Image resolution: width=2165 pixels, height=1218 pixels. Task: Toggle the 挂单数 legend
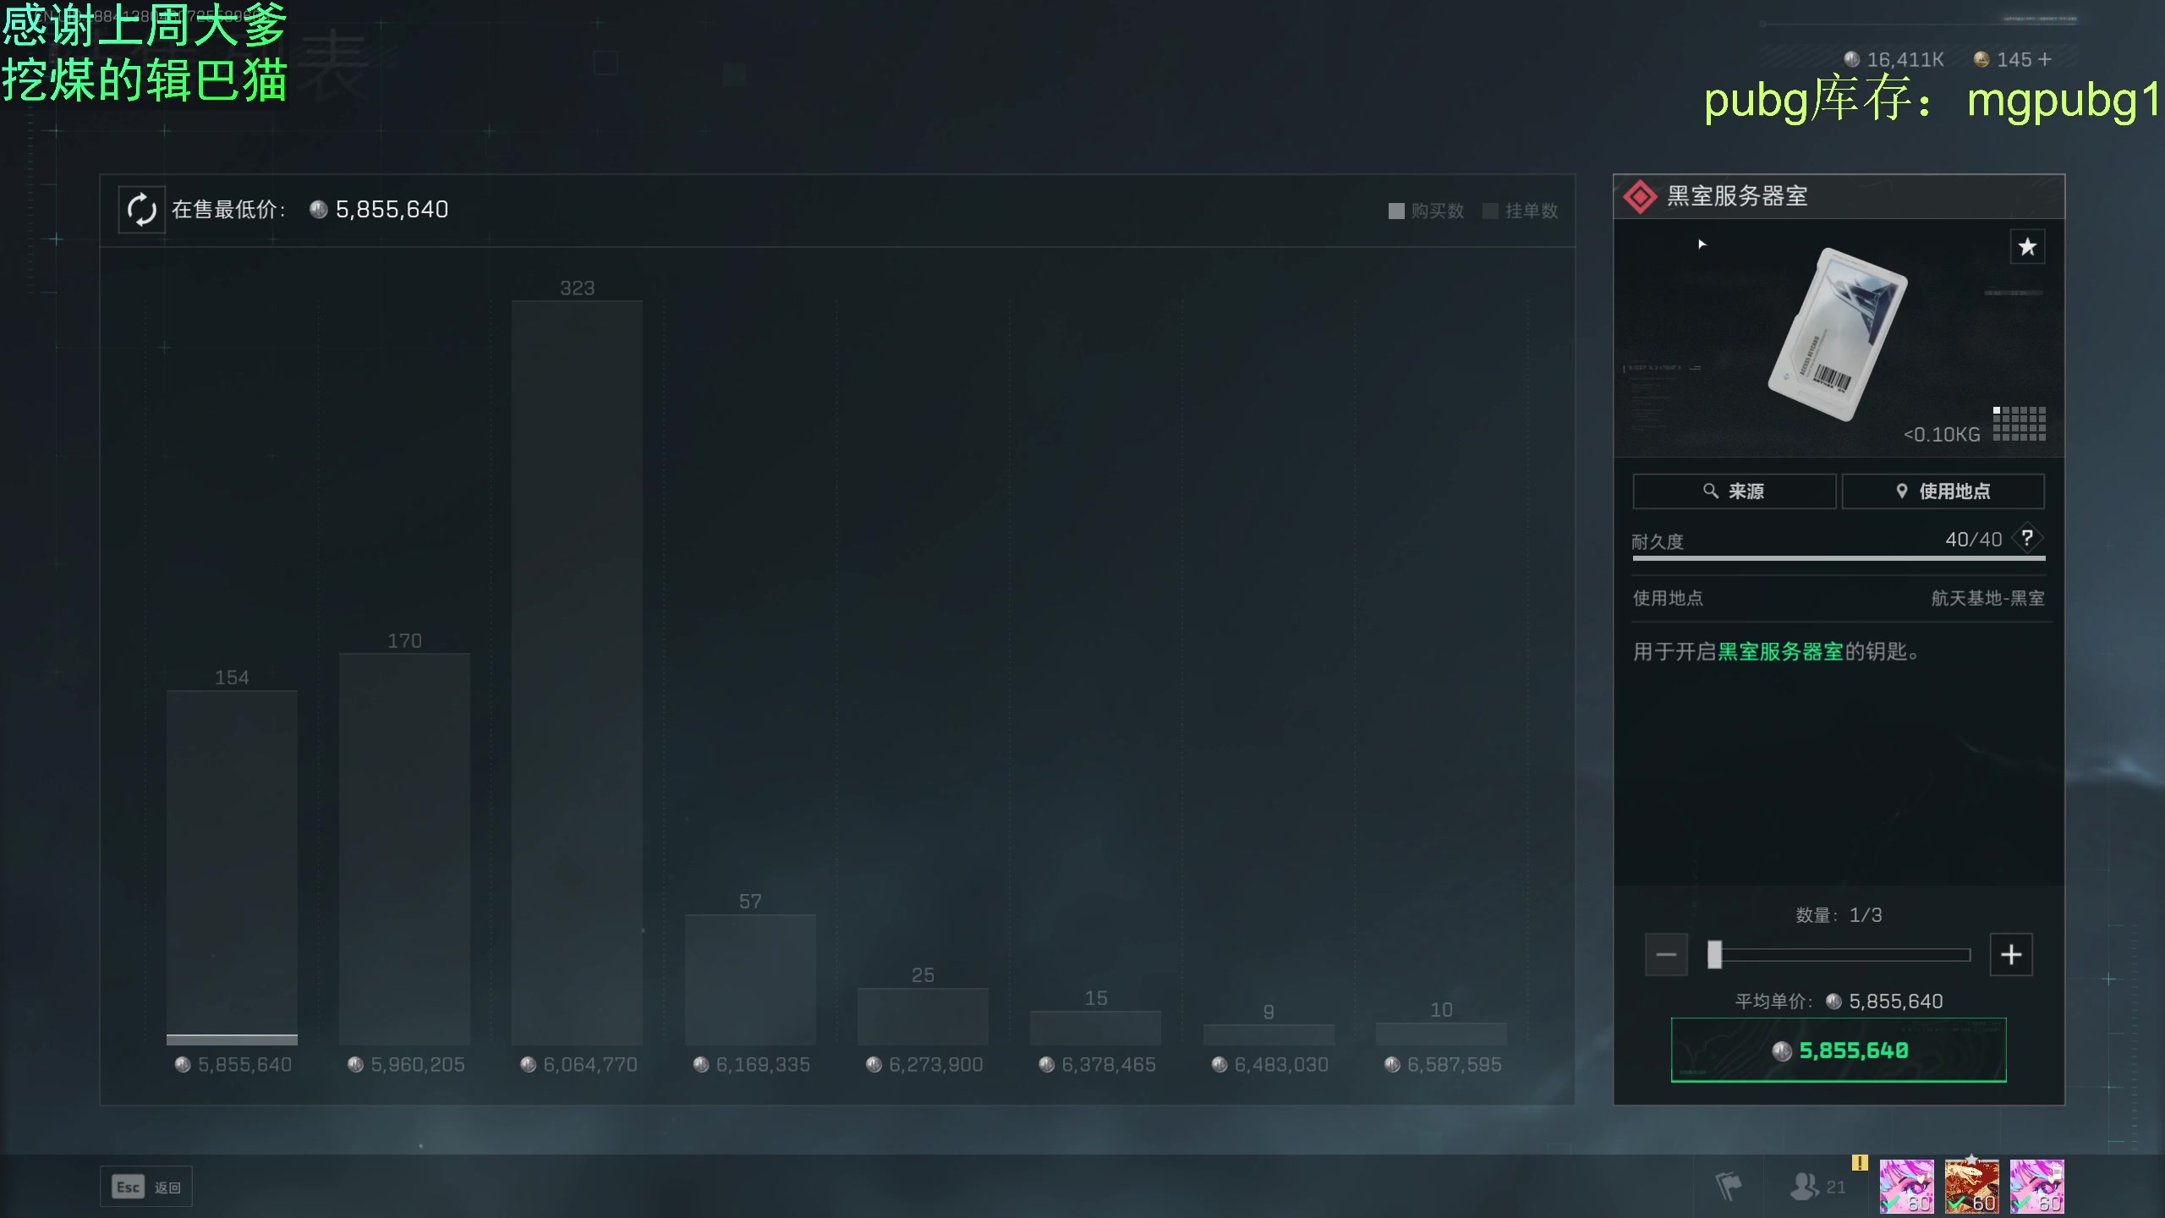[x=1521, y=211]
